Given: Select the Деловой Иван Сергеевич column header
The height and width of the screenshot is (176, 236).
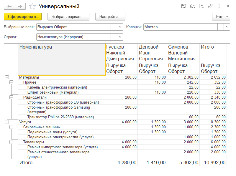Looking at the screenshot, I should click(x=152, y=53).
